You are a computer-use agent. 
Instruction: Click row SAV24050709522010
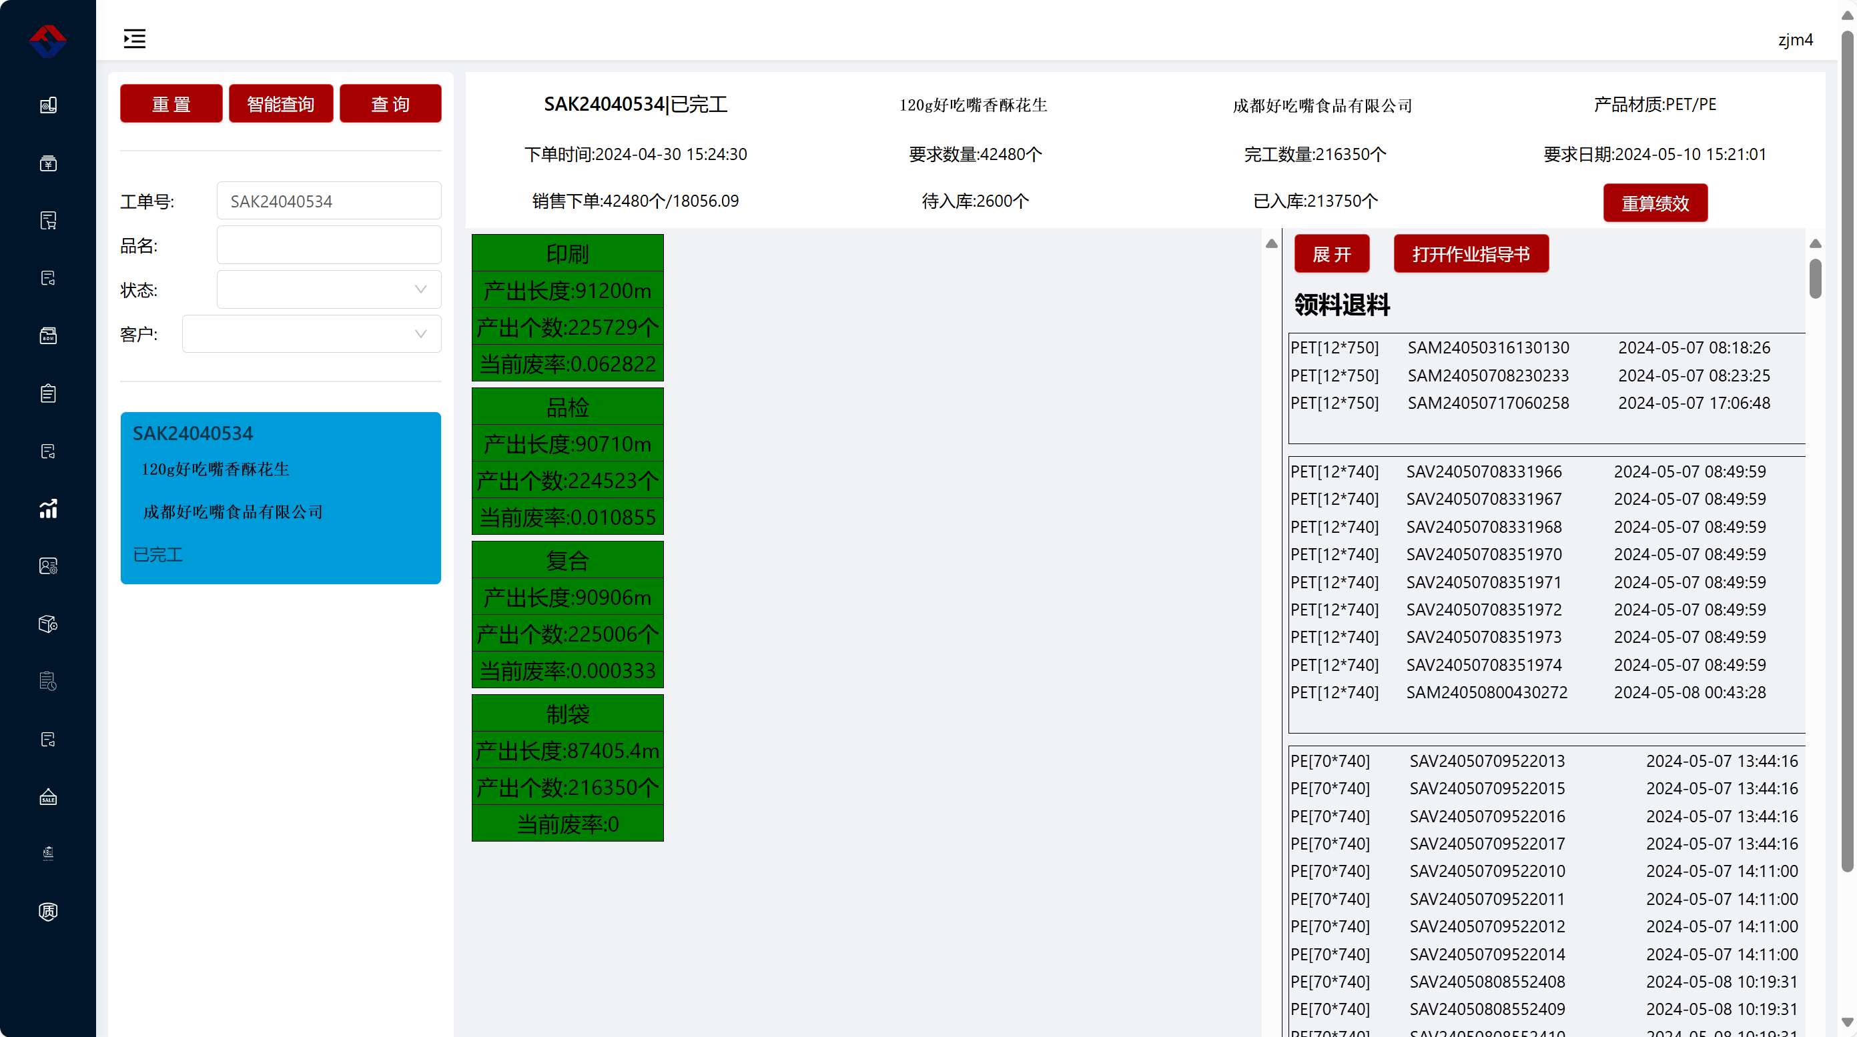(1547, 870)
